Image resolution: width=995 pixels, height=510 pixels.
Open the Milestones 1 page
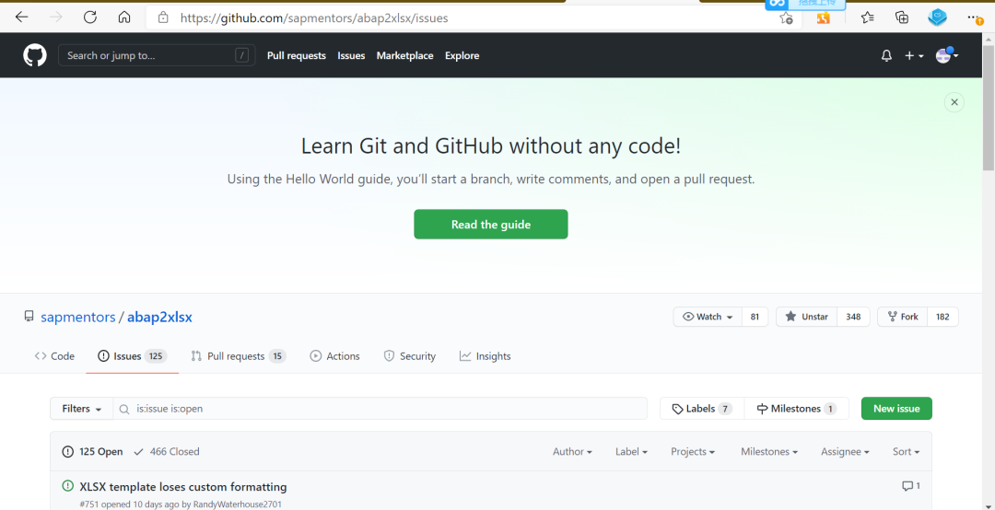[796, 409]
